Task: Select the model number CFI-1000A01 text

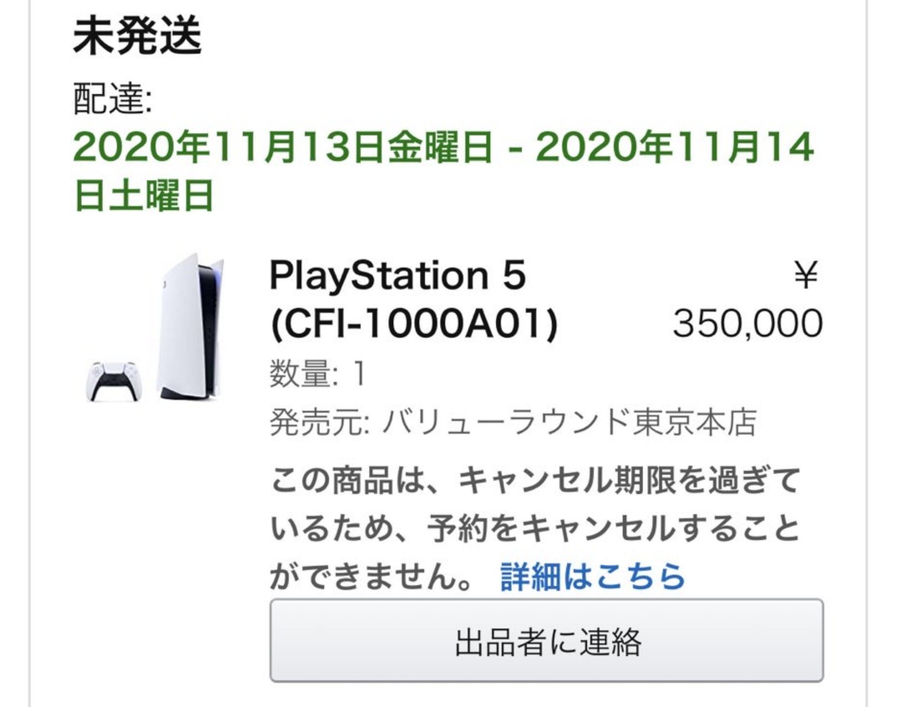Action: click(x=414, y=324)
